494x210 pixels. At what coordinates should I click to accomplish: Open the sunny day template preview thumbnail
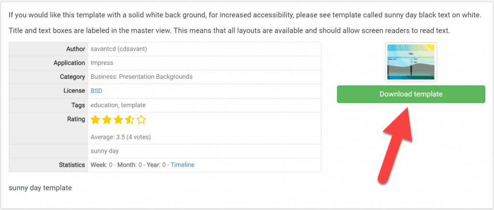[x=411, y=62]
